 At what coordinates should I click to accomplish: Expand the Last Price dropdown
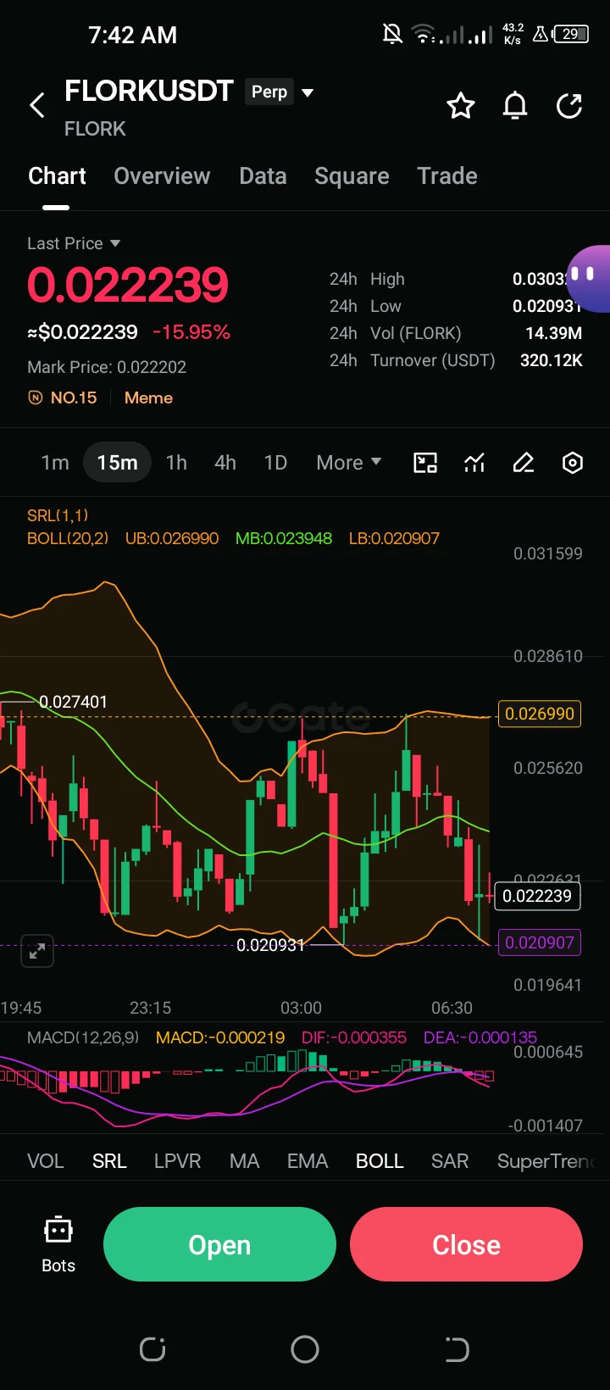[74, 243]
